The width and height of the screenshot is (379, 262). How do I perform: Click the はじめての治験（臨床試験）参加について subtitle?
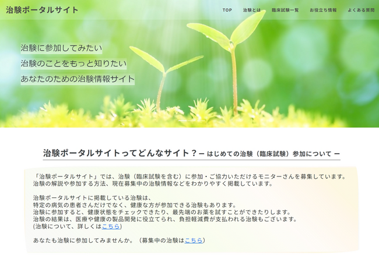click(x=269, y=154)
